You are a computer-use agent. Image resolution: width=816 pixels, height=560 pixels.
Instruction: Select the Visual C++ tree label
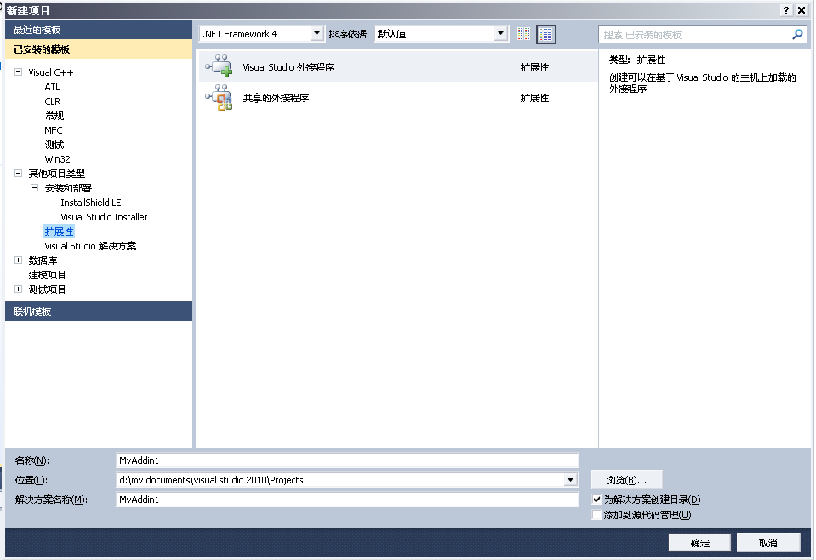[50, 72]
